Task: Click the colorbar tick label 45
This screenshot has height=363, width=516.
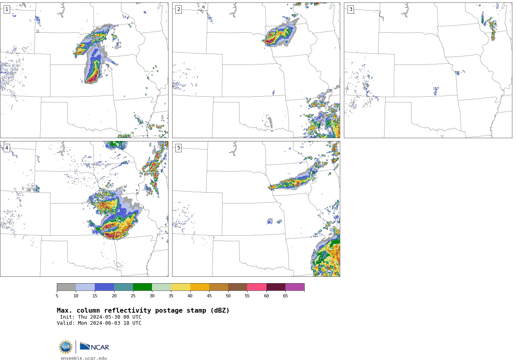Action: click(209, 296)
